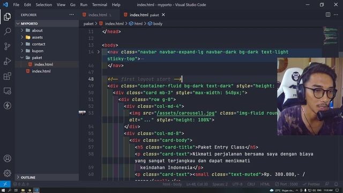Open the Selection menu
The height and width of the screenshot is (193, 343).
(x=44, y=5)
